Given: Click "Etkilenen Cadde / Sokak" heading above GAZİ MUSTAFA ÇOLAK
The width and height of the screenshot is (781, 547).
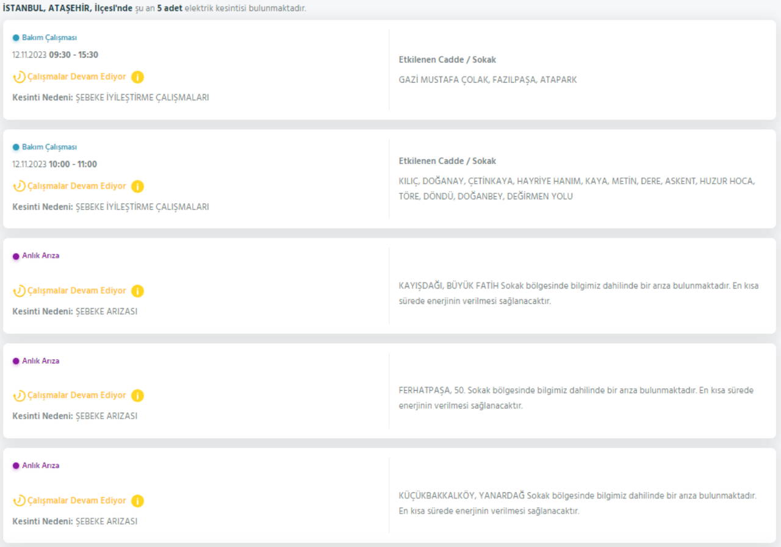Looking at the screenshot, I should [x=447, y=60].
